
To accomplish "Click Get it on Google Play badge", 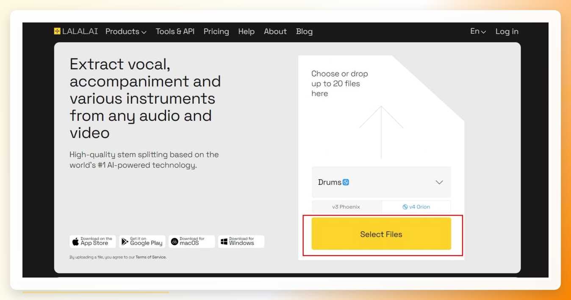I will pos(142,242).
